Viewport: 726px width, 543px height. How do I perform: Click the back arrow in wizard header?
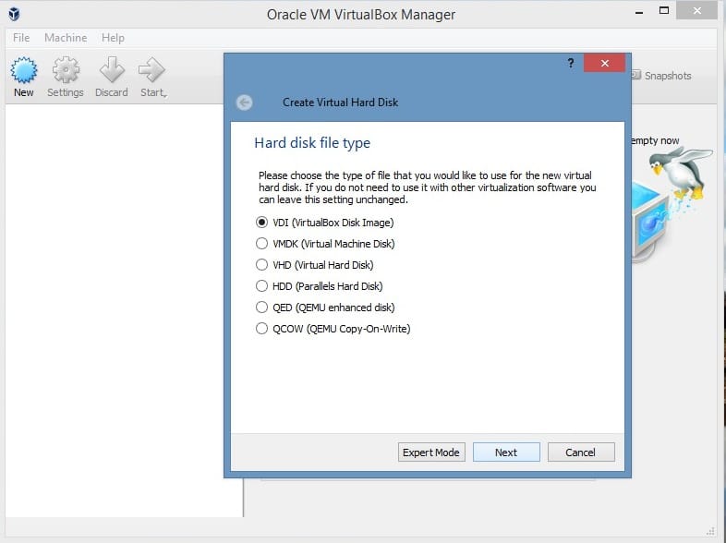244,103
